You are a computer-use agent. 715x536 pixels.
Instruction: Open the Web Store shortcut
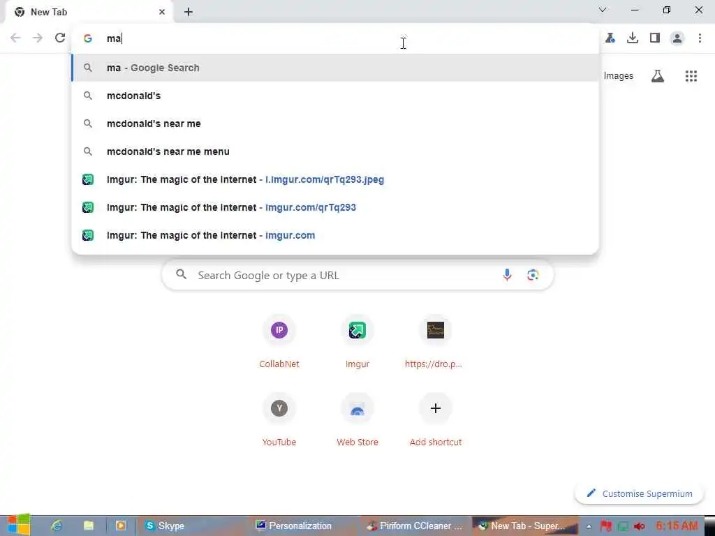pos(357,419)
